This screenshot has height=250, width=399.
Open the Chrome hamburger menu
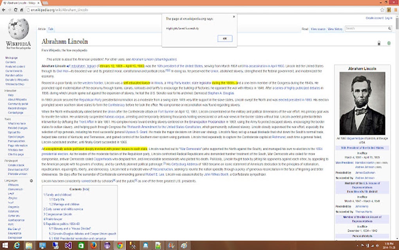point(396,10)
